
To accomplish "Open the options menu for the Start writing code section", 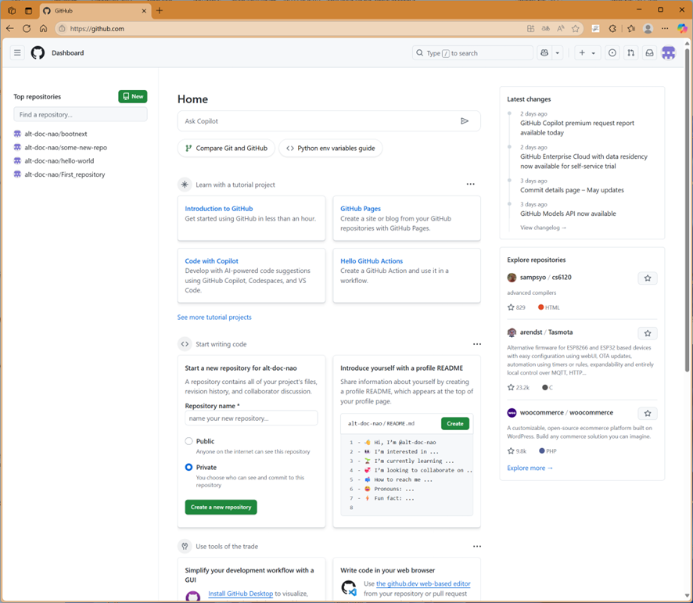I will point(477,344).
